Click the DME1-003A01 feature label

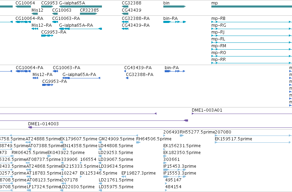pos(207,110)
